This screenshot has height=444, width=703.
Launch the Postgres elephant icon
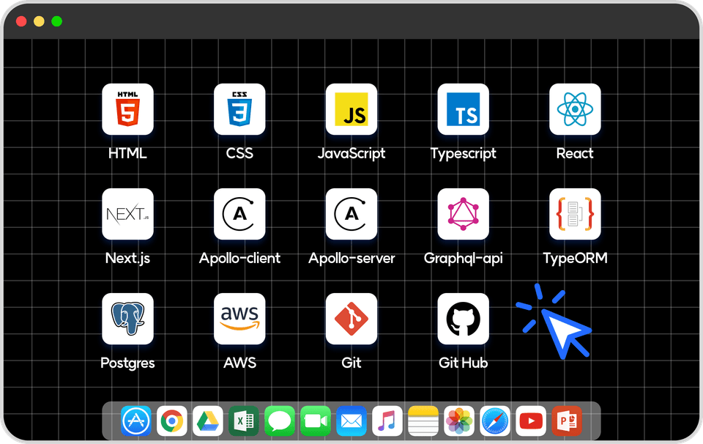(x=127, y=319)
